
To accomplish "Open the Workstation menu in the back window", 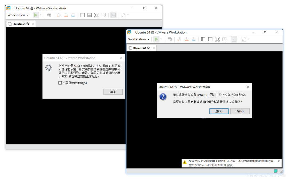I will [18, 15].
